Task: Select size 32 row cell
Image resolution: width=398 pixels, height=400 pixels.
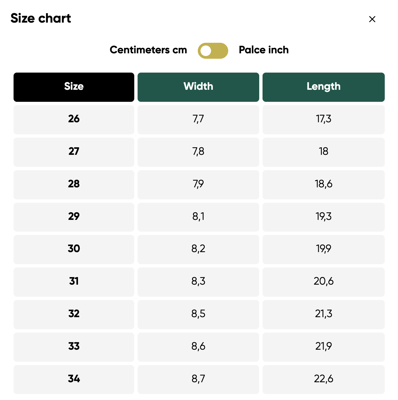Action: point(74,314)
